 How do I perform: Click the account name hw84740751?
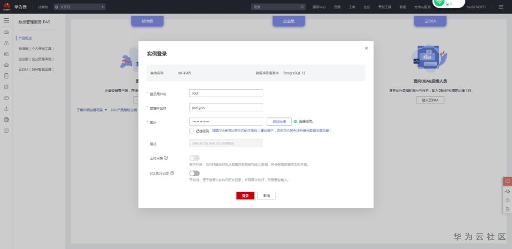(477, 7)
